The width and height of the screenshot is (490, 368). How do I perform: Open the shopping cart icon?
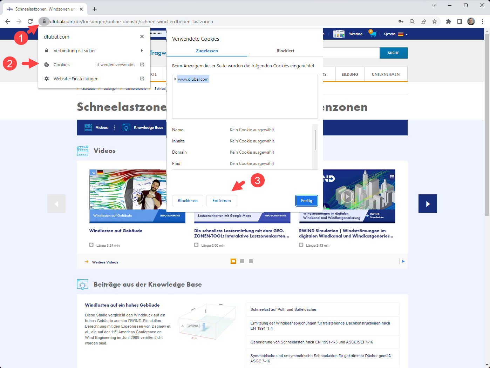[372, 34]
